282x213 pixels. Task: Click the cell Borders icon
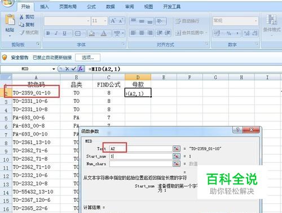click(x=78, y=34)
